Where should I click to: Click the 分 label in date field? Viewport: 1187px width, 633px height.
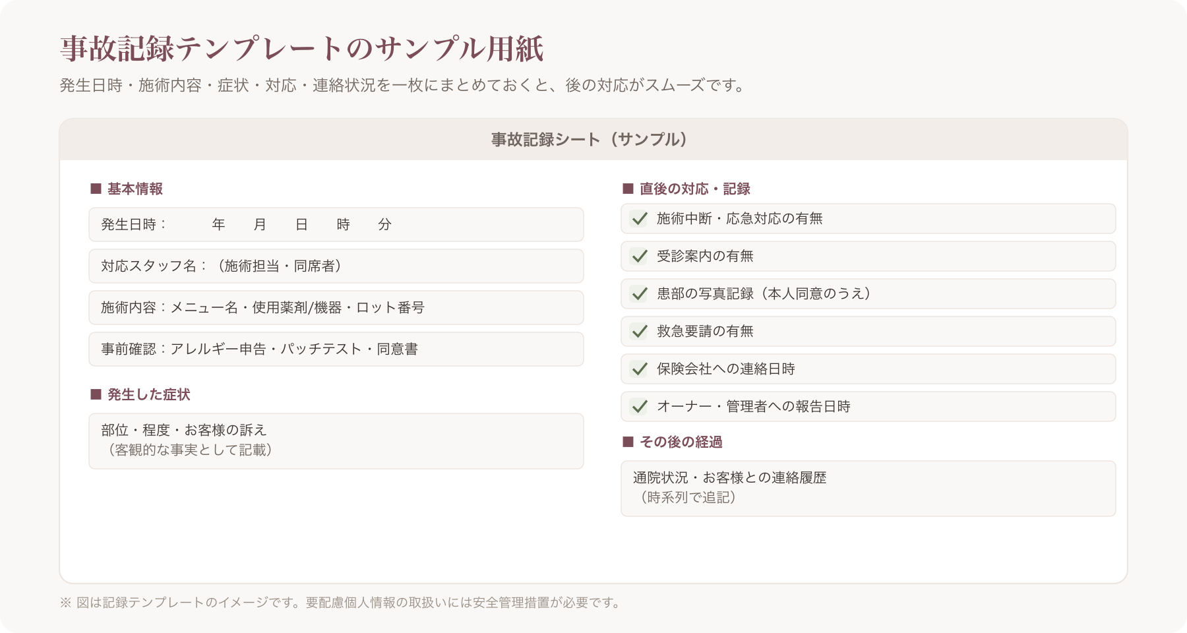(x=385, y=225)
